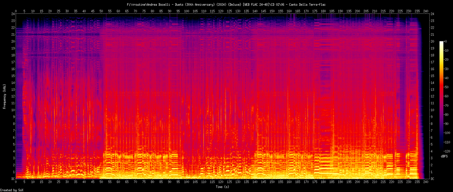The height and width of the screenshot is (192, 453).
Task: Click the "dBFS" unit label under the colorbar
Action: [x=445, y=156]
